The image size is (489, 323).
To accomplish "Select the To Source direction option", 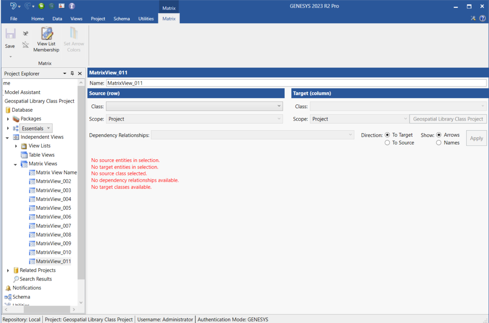I will pyautogui.click(x=387, y=143).
